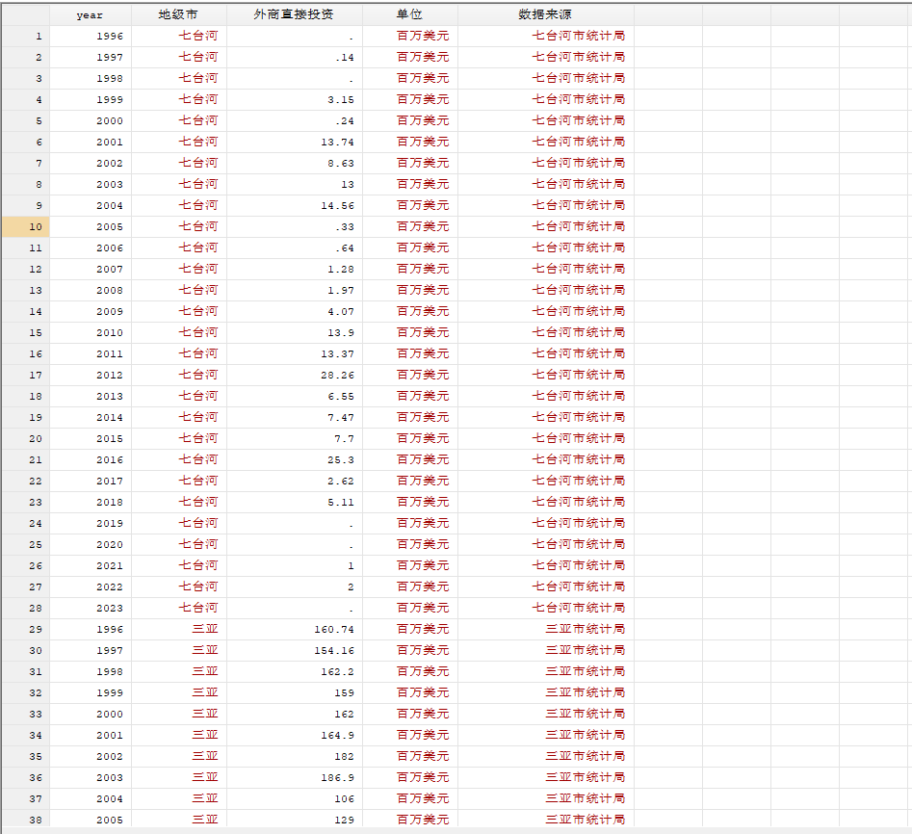Click the value 13.37 in row 16
This screenshot has width=912, height=834.
coord(337,354)
